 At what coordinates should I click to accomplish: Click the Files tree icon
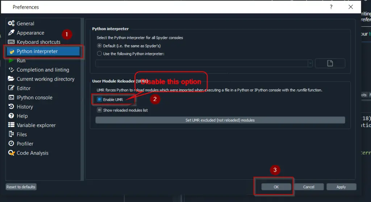[11, 134]
